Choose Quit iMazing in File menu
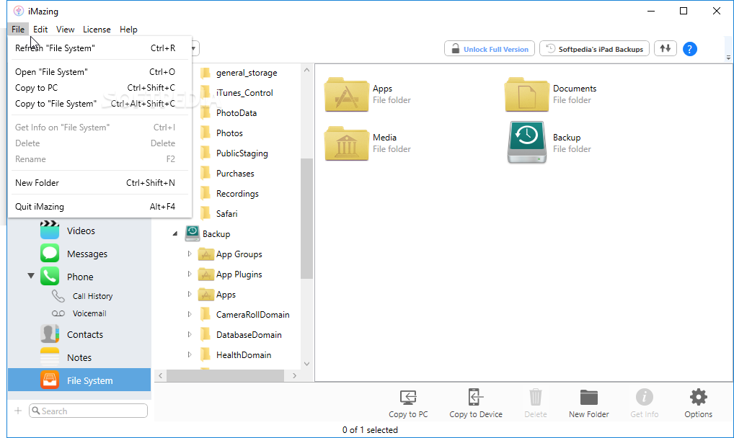 pos(100,207)
